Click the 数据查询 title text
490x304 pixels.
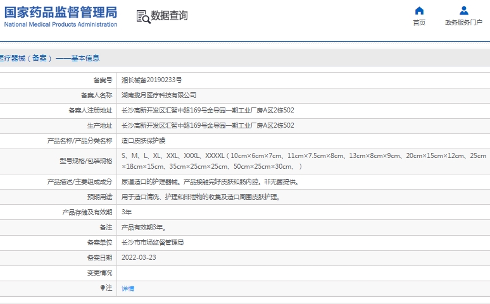pyautogui.click(x=169, y=16)
